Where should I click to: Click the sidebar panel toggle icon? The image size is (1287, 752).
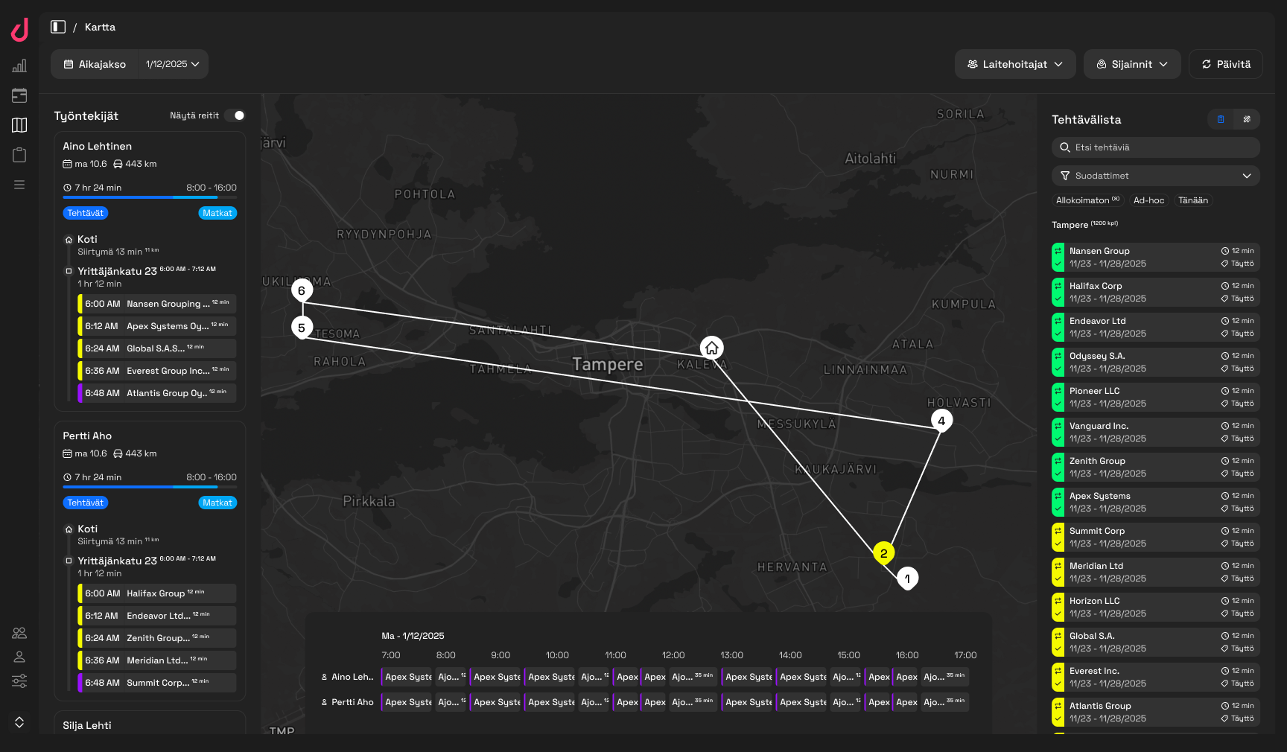(58, 27)
